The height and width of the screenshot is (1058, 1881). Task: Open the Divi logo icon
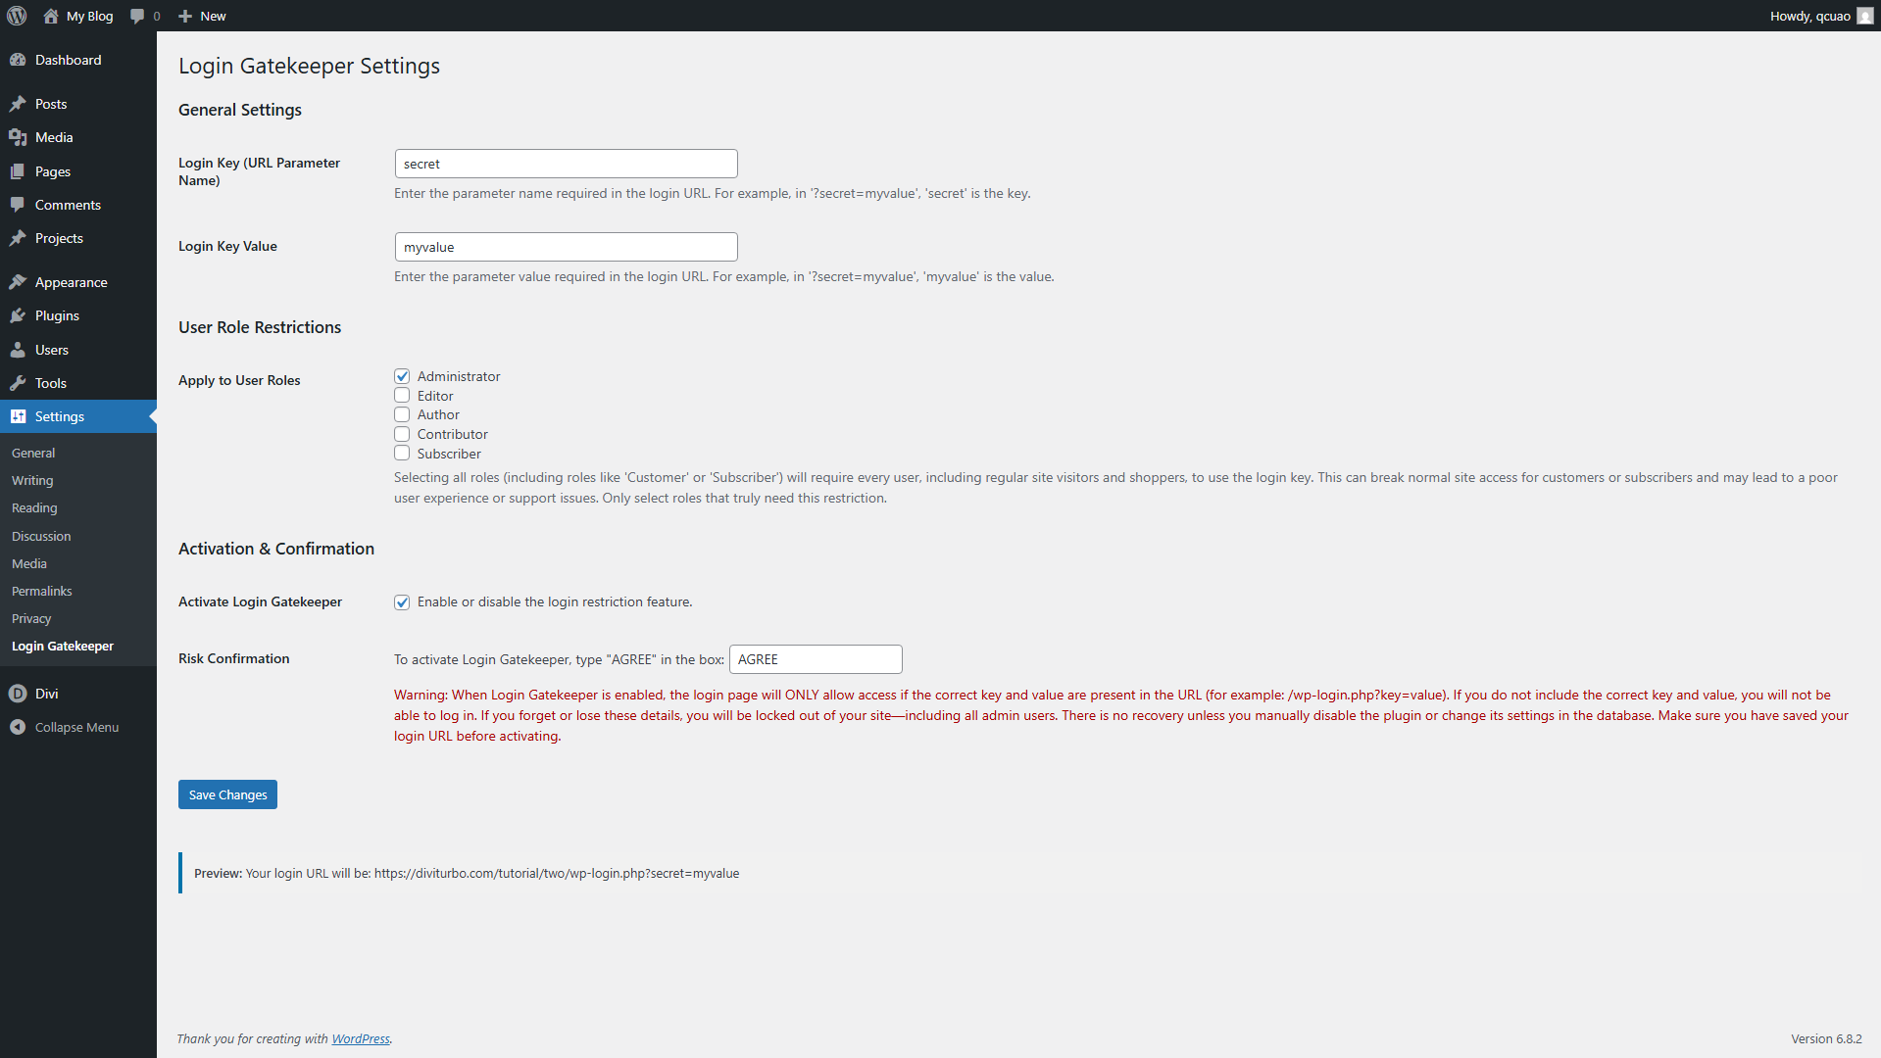pos(18,694)
